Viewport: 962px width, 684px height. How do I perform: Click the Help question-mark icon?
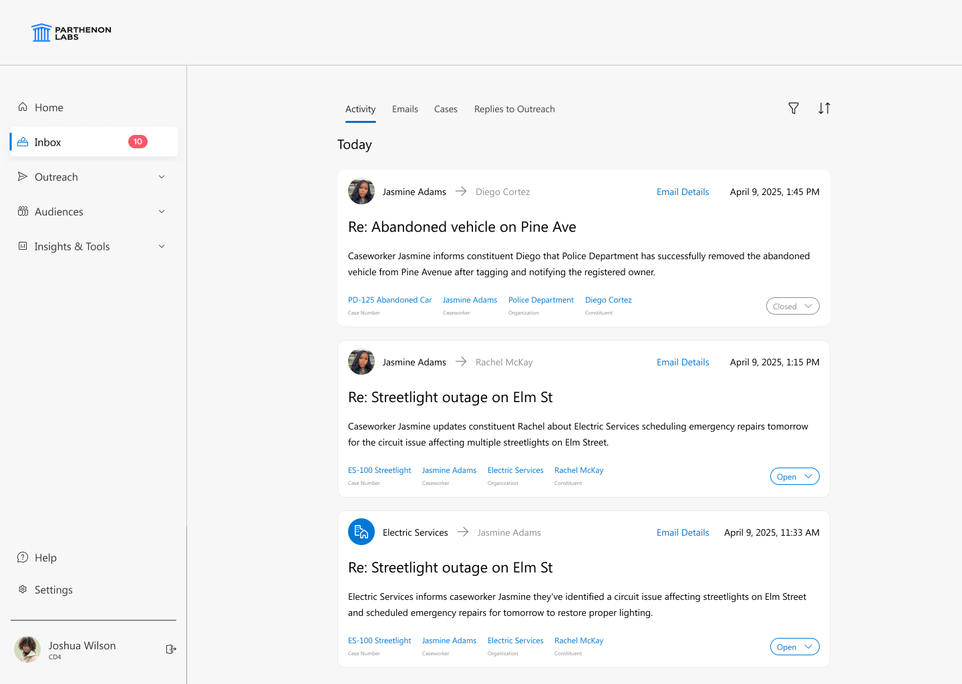coord(23,557)
